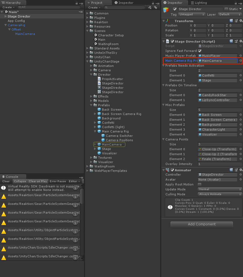Uncheck Ignore Fast Forward option
Viewport: 243px width, 277px height.
200,51
